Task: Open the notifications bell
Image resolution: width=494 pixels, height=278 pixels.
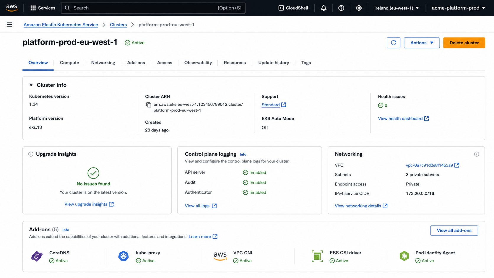Action: pos(324,8)
